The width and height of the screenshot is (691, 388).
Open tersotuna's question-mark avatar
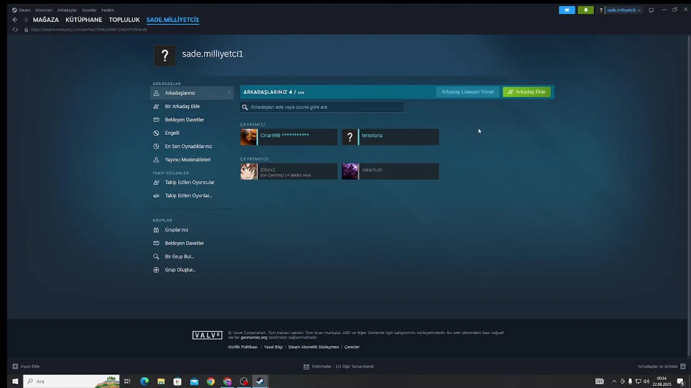pos(350,137)
